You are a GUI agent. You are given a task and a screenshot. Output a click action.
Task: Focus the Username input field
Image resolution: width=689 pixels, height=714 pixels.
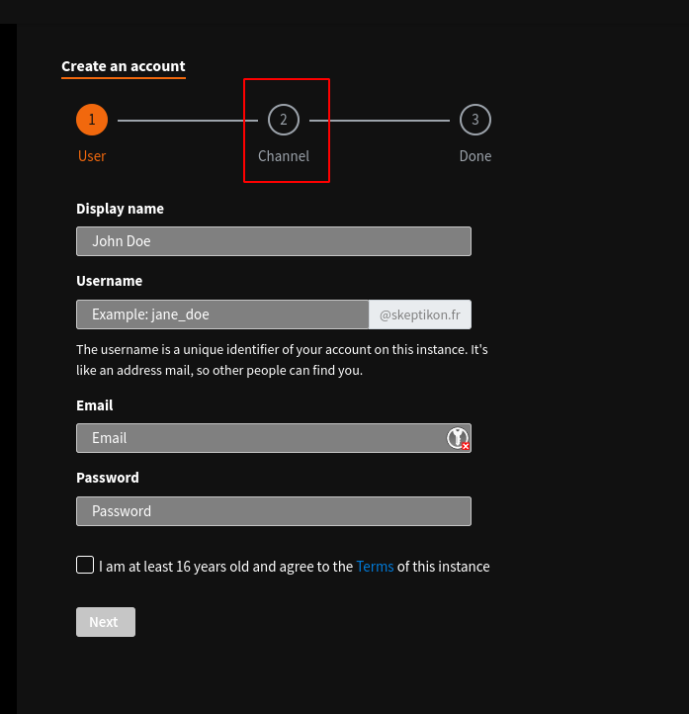coord(222,314)
